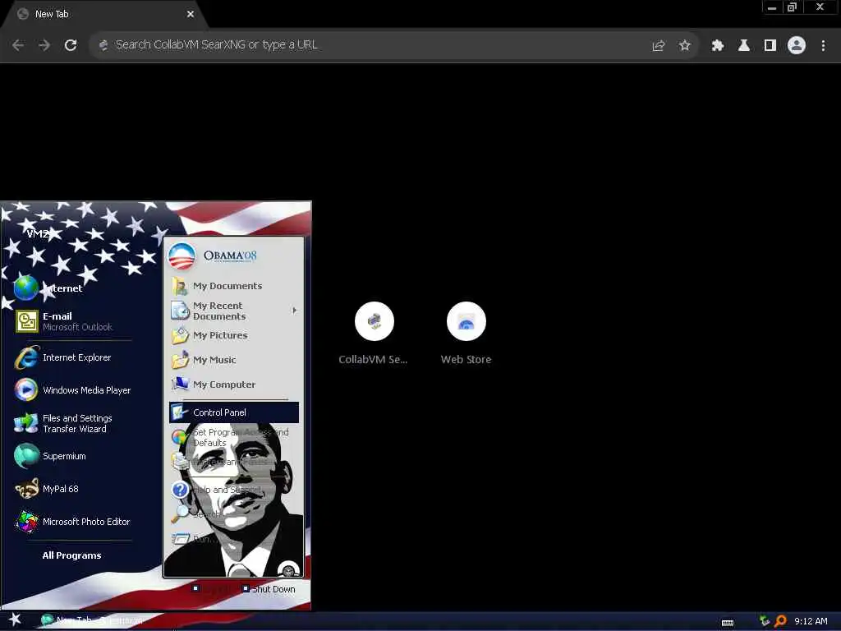Toggle the browser side panel
This screenshot has width=841, height=631.
point(770,46)
